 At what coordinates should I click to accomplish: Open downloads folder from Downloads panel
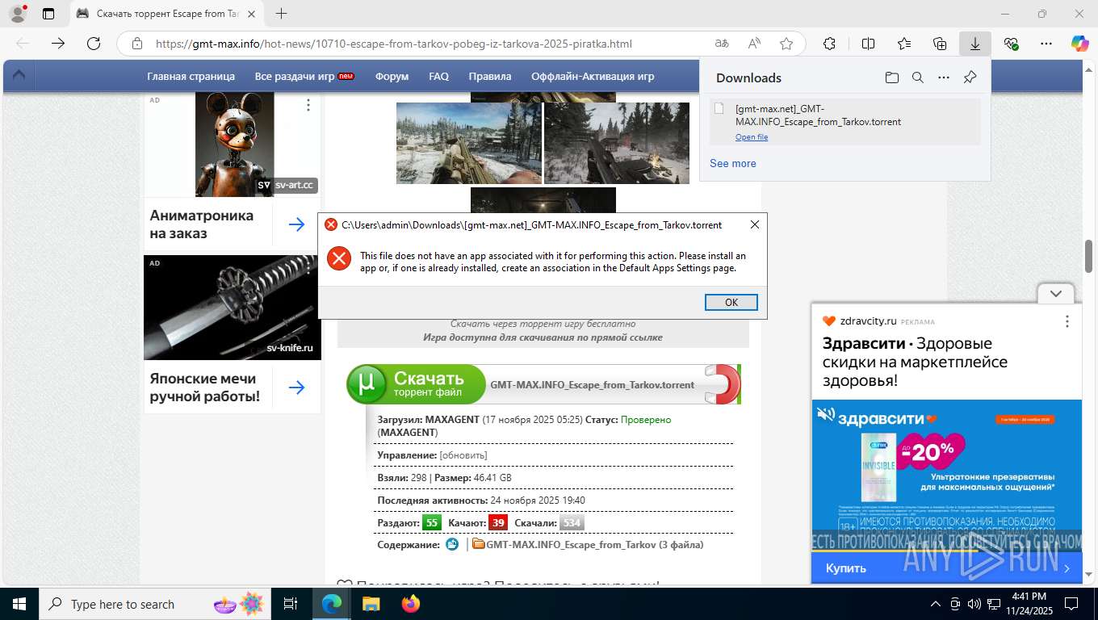891,77
